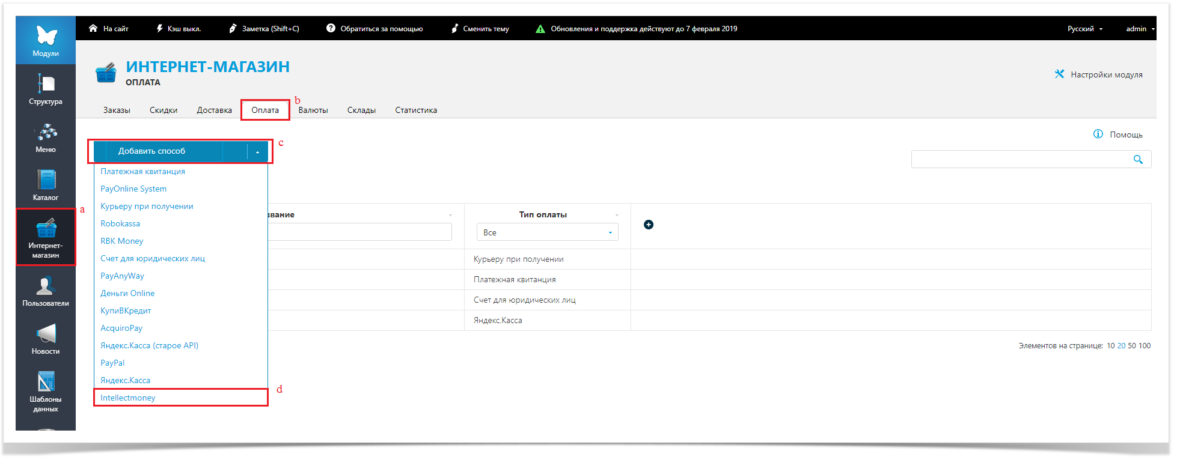Image resolution: width=1177 pixels, height=460 pixels.
Task: Open the Интернет-магазин basket icon
Action: pyautogui.click(x=46, y=229)
